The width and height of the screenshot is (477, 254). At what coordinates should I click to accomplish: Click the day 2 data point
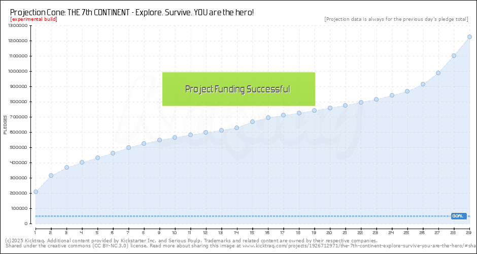[51, 175]
